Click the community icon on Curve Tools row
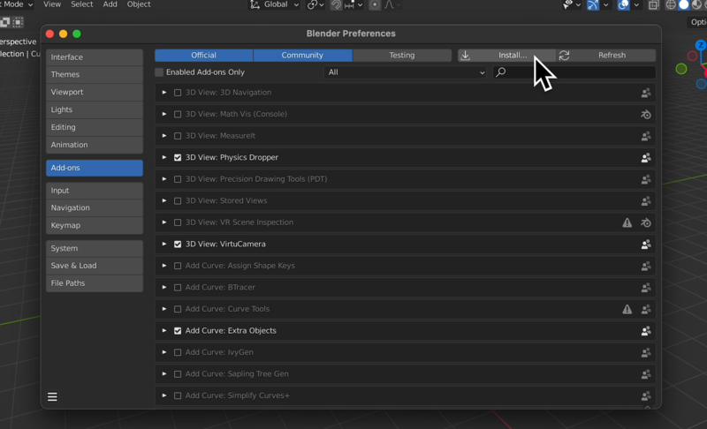Image resolution: width=707 pixels, height=429 pixels. click(x=646, y=309)
